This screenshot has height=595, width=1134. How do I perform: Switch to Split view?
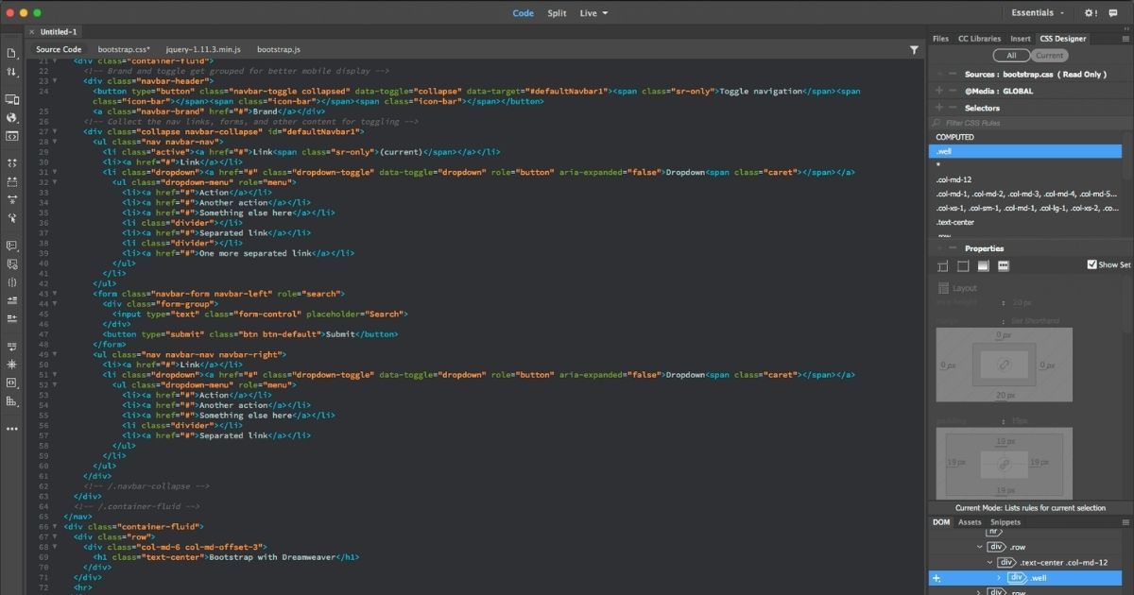pyautogui.click(x=557, y=13)
